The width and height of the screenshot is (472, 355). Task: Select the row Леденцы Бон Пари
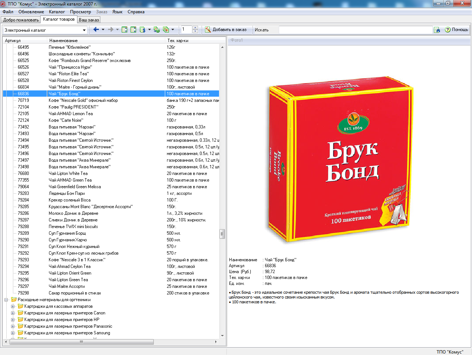point(111,193)
